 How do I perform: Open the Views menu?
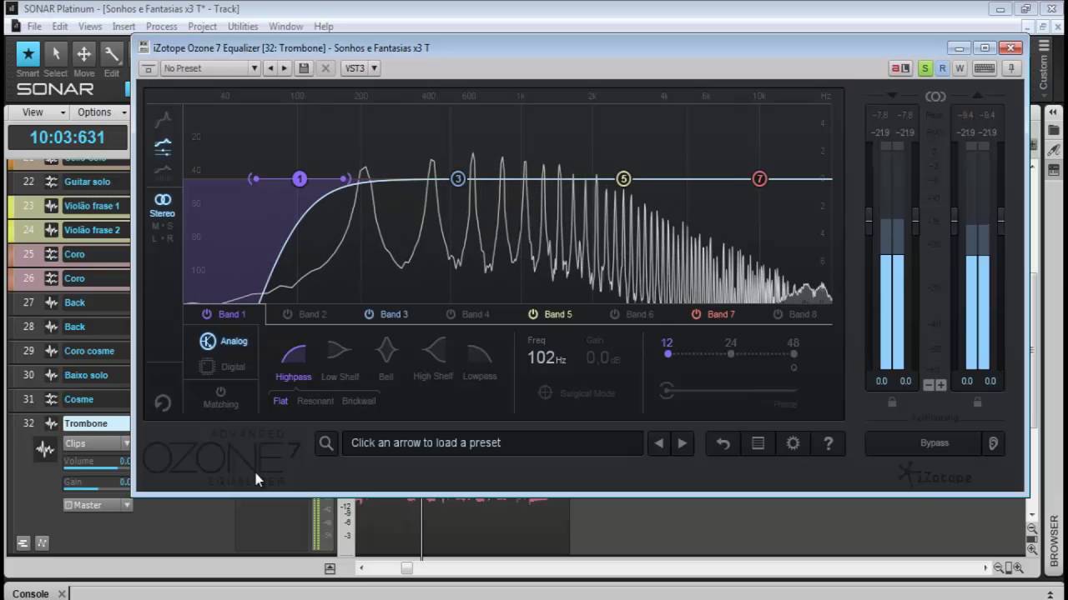tap(90, 27)
